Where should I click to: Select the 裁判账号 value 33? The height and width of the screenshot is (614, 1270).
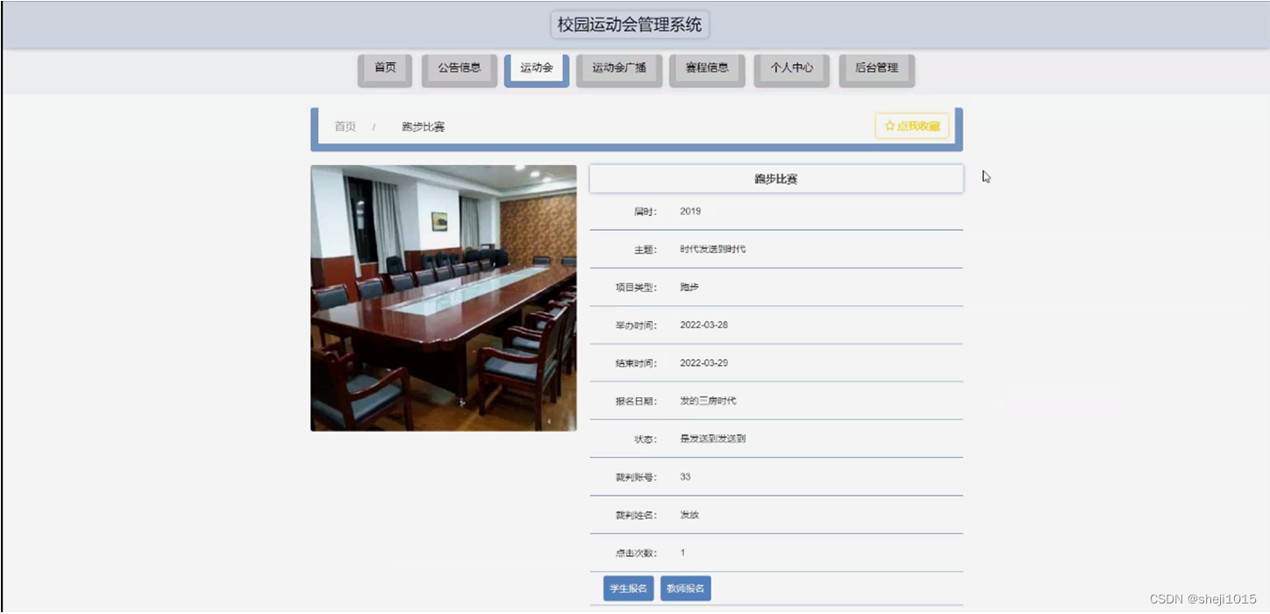click(685, 477)
